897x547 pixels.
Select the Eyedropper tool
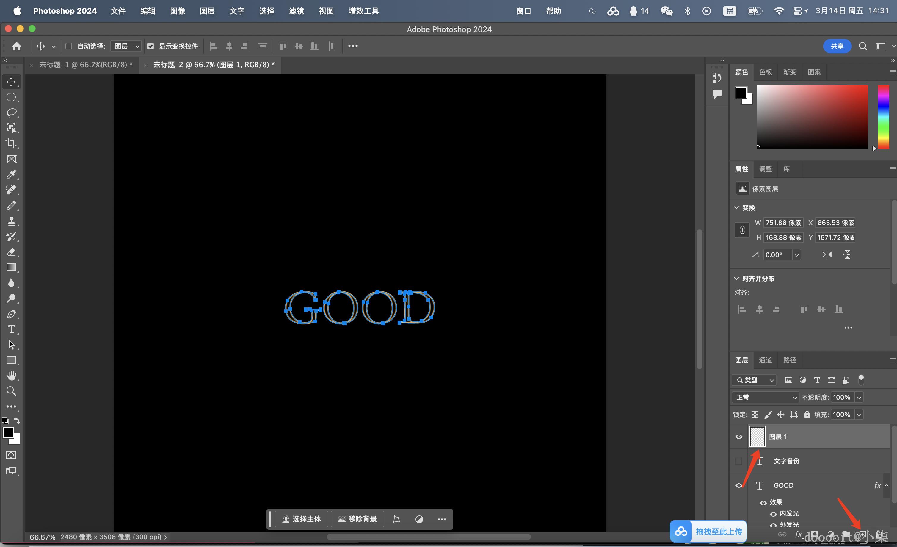(11, 174)
